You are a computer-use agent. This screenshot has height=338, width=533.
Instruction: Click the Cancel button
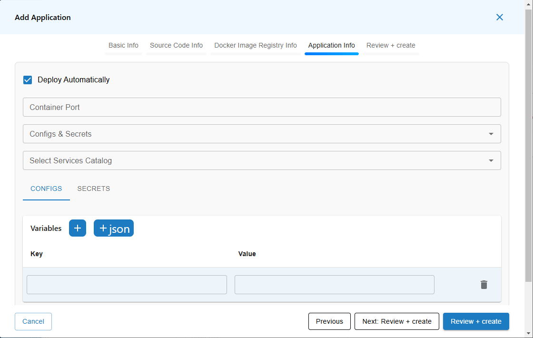click(33, 321)
